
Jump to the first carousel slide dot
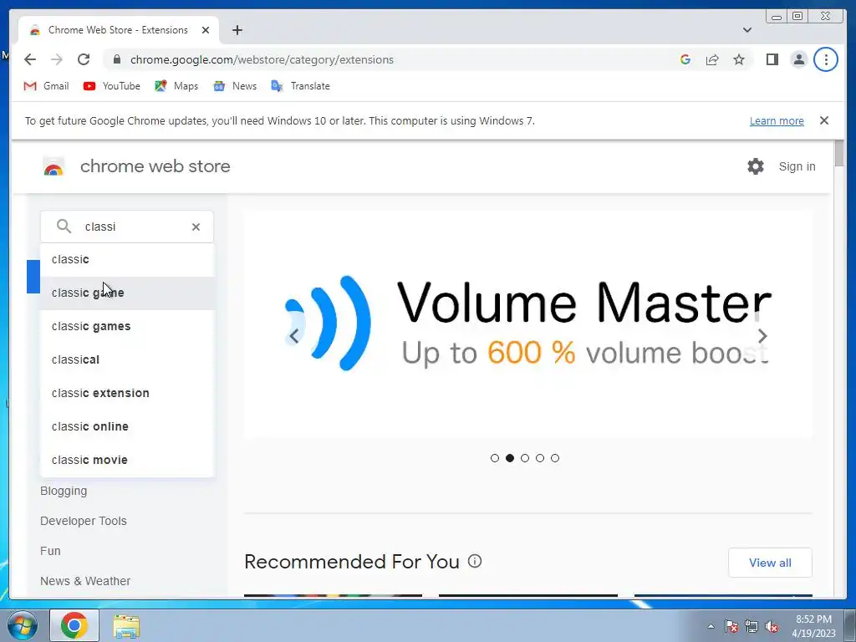495,458
